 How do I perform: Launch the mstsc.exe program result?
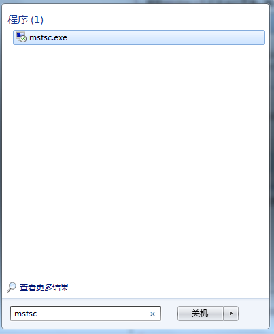click(139, 37)
